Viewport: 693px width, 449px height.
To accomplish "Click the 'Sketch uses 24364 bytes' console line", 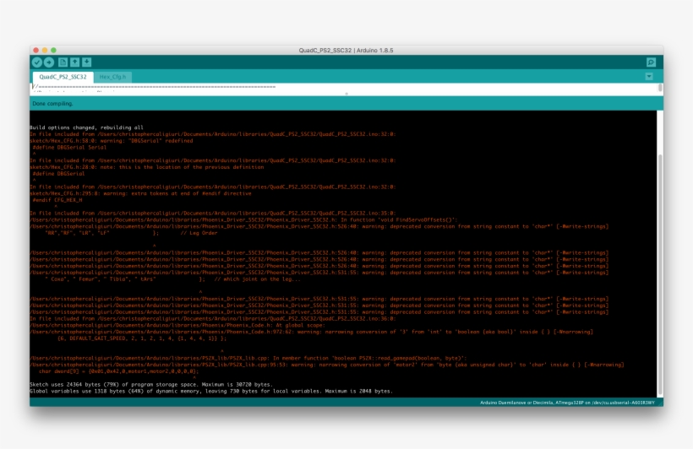I will click(150, 384).
